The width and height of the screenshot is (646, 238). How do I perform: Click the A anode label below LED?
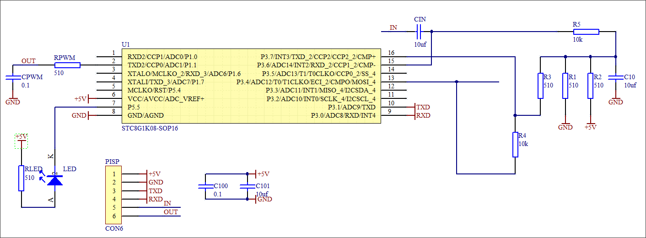[x=51, y=200]
